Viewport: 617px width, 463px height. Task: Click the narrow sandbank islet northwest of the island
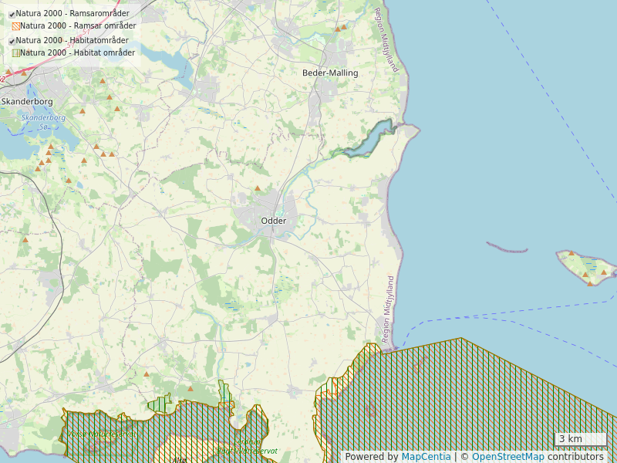click(x=507, y=248)
